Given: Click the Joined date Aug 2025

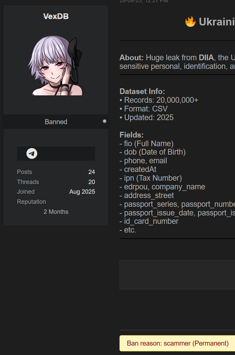Looking at the screenshot, I should click(x=82, y=192).
